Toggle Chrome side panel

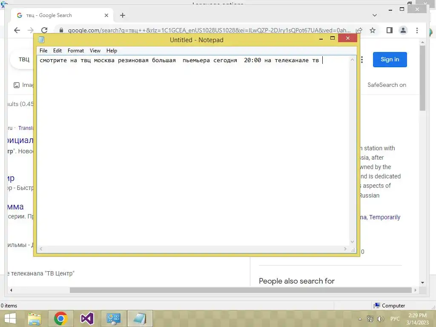(x=389, y=30)
